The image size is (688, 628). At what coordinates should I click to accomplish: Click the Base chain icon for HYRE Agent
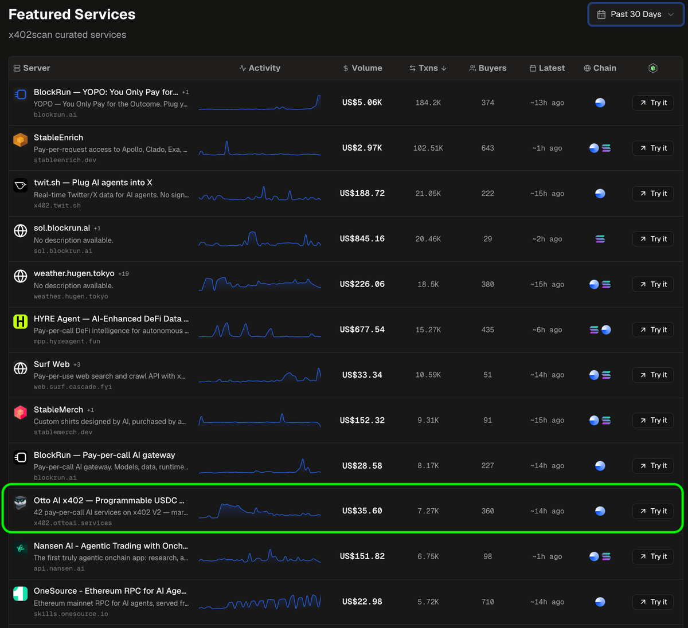pos(606,329)
